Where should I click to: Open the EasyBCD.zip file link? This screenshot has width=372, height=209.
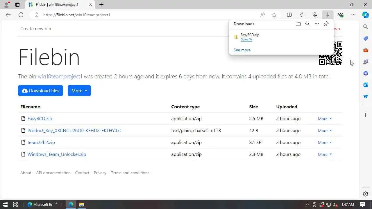40,118
